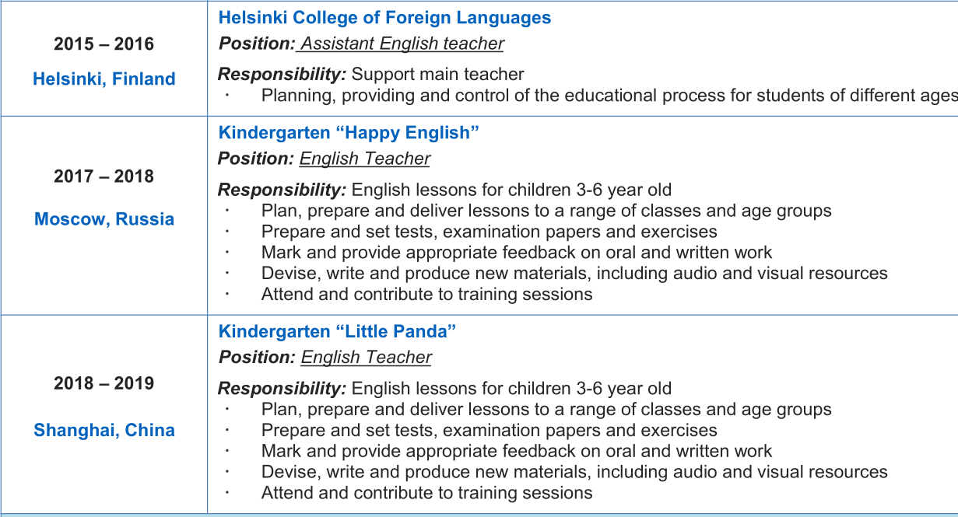Click the "Moscow, Russia" location text
This screenshot has height=517, width=958.
coord(104,219)
